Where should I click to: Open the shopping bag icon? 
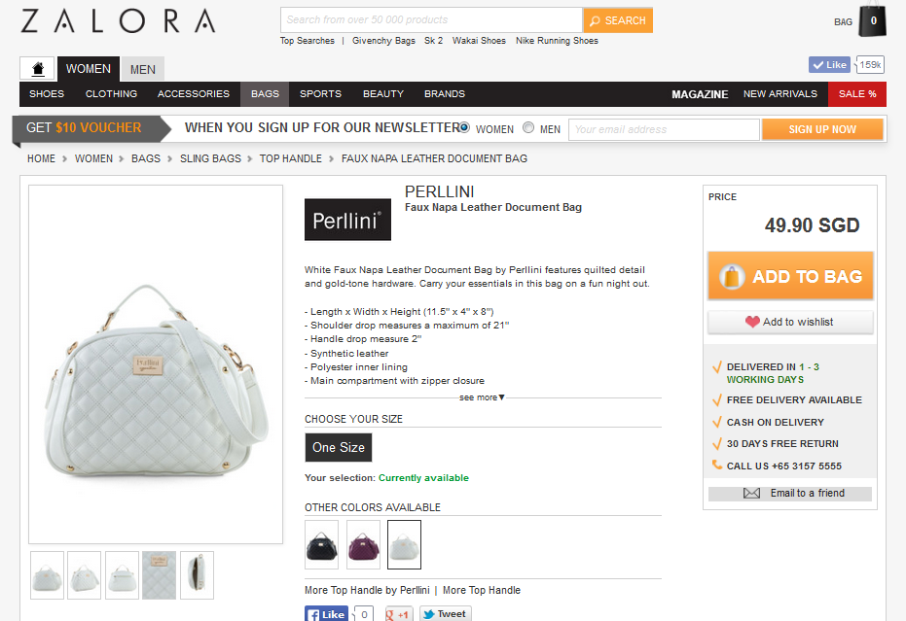pyautogui.click(x=872, y=20)
